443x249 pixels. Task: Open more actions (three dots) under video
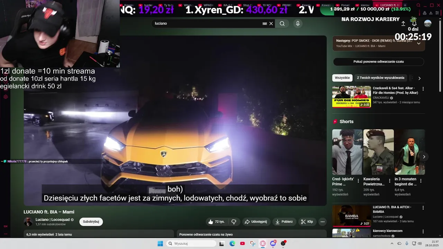[323, 222]
